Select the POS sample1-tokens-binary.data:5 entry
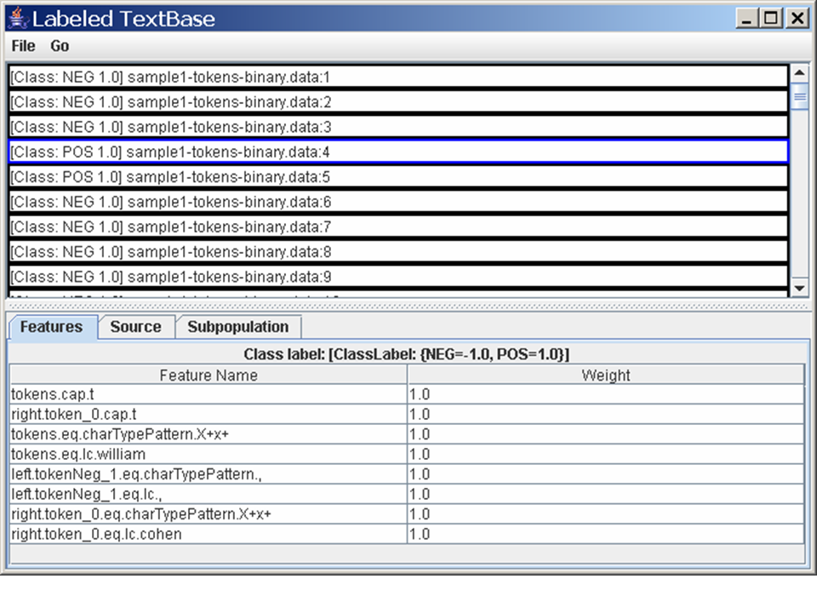This screenshot has width=817, height=613. 398,177
